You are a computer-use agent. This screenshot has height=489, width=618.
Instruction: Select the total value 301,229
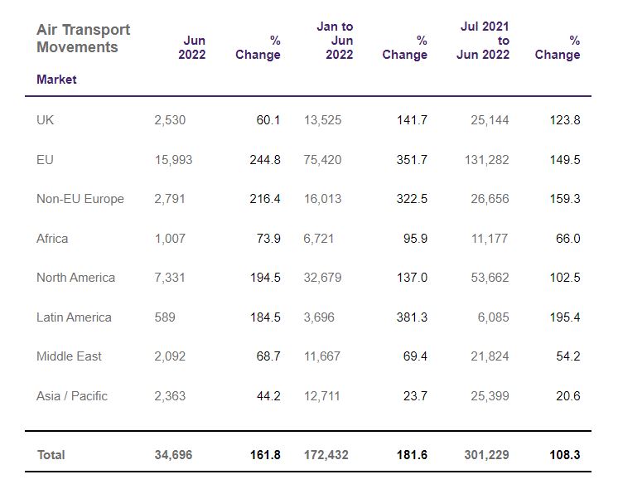tap(487, 455)
